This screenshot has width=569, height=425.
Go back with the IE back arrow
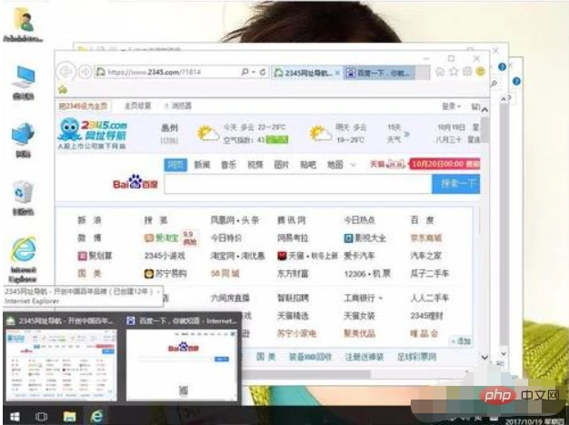point(66,72)
